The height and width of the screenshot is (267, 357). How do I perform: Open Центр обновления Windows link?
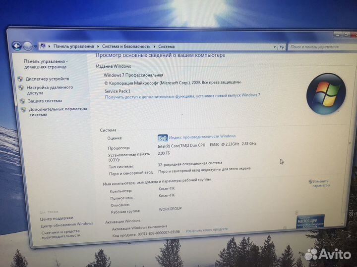point(66,224)
